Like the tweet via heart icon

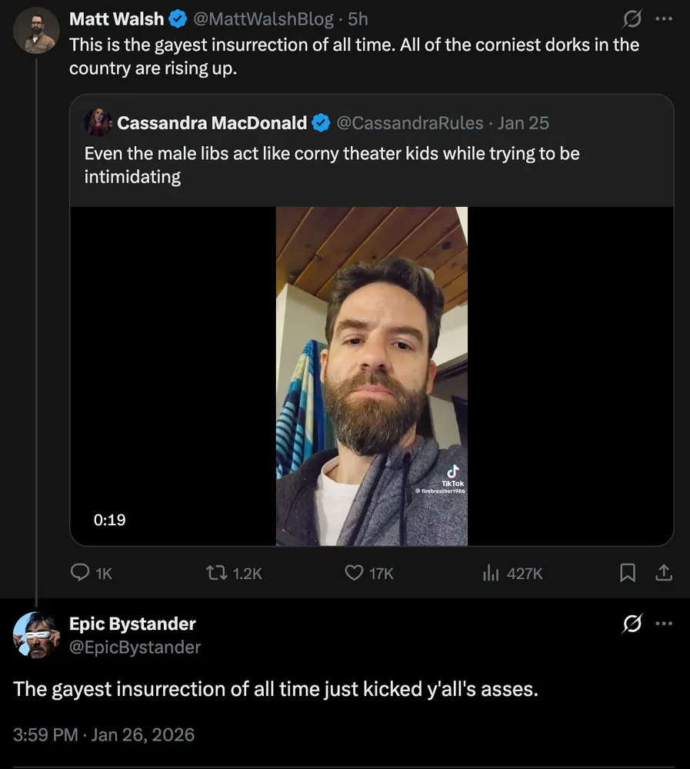point(353,573)
